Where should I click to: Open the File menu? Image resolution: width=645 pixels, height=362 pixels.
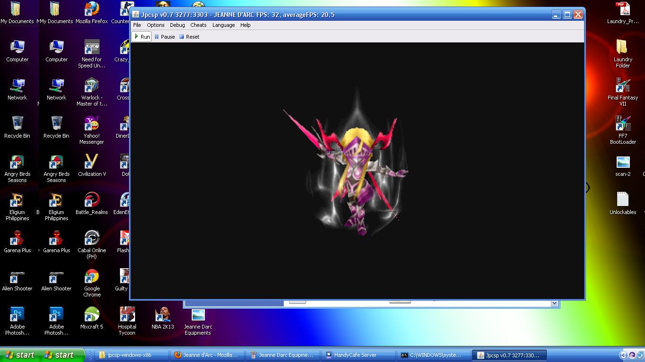click(x=137, y=25)
